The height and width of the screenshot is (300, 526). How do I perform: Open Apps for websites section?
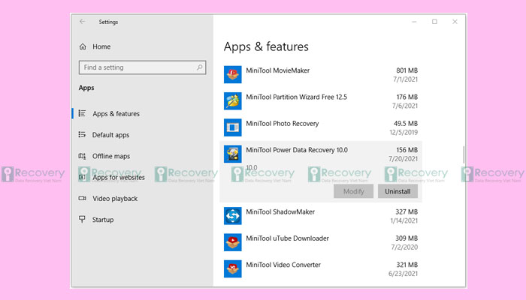point(119,178)
